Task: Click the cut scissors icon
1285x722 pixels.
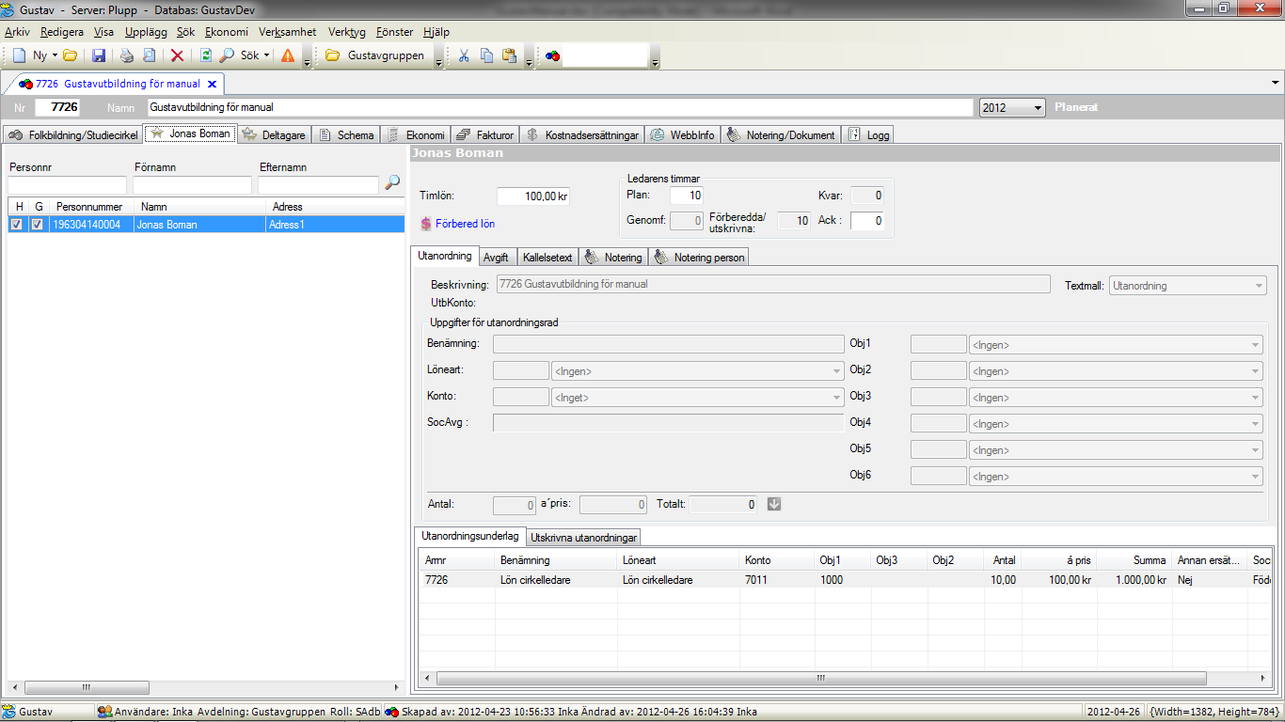Action: coord(464,55)
